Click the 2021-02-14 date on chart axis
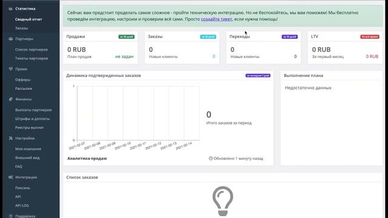The image size is (388, 218). 184,146
